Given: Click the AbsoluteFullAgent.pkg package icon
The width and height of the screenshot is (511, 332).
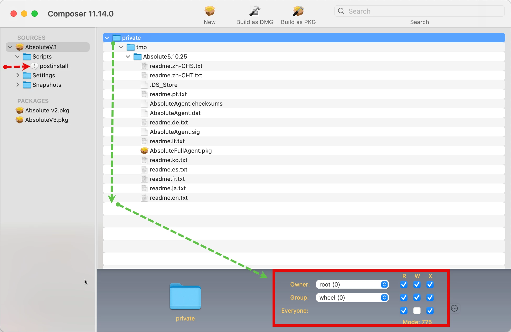Looking at the screenshot, I should [144, 151].
